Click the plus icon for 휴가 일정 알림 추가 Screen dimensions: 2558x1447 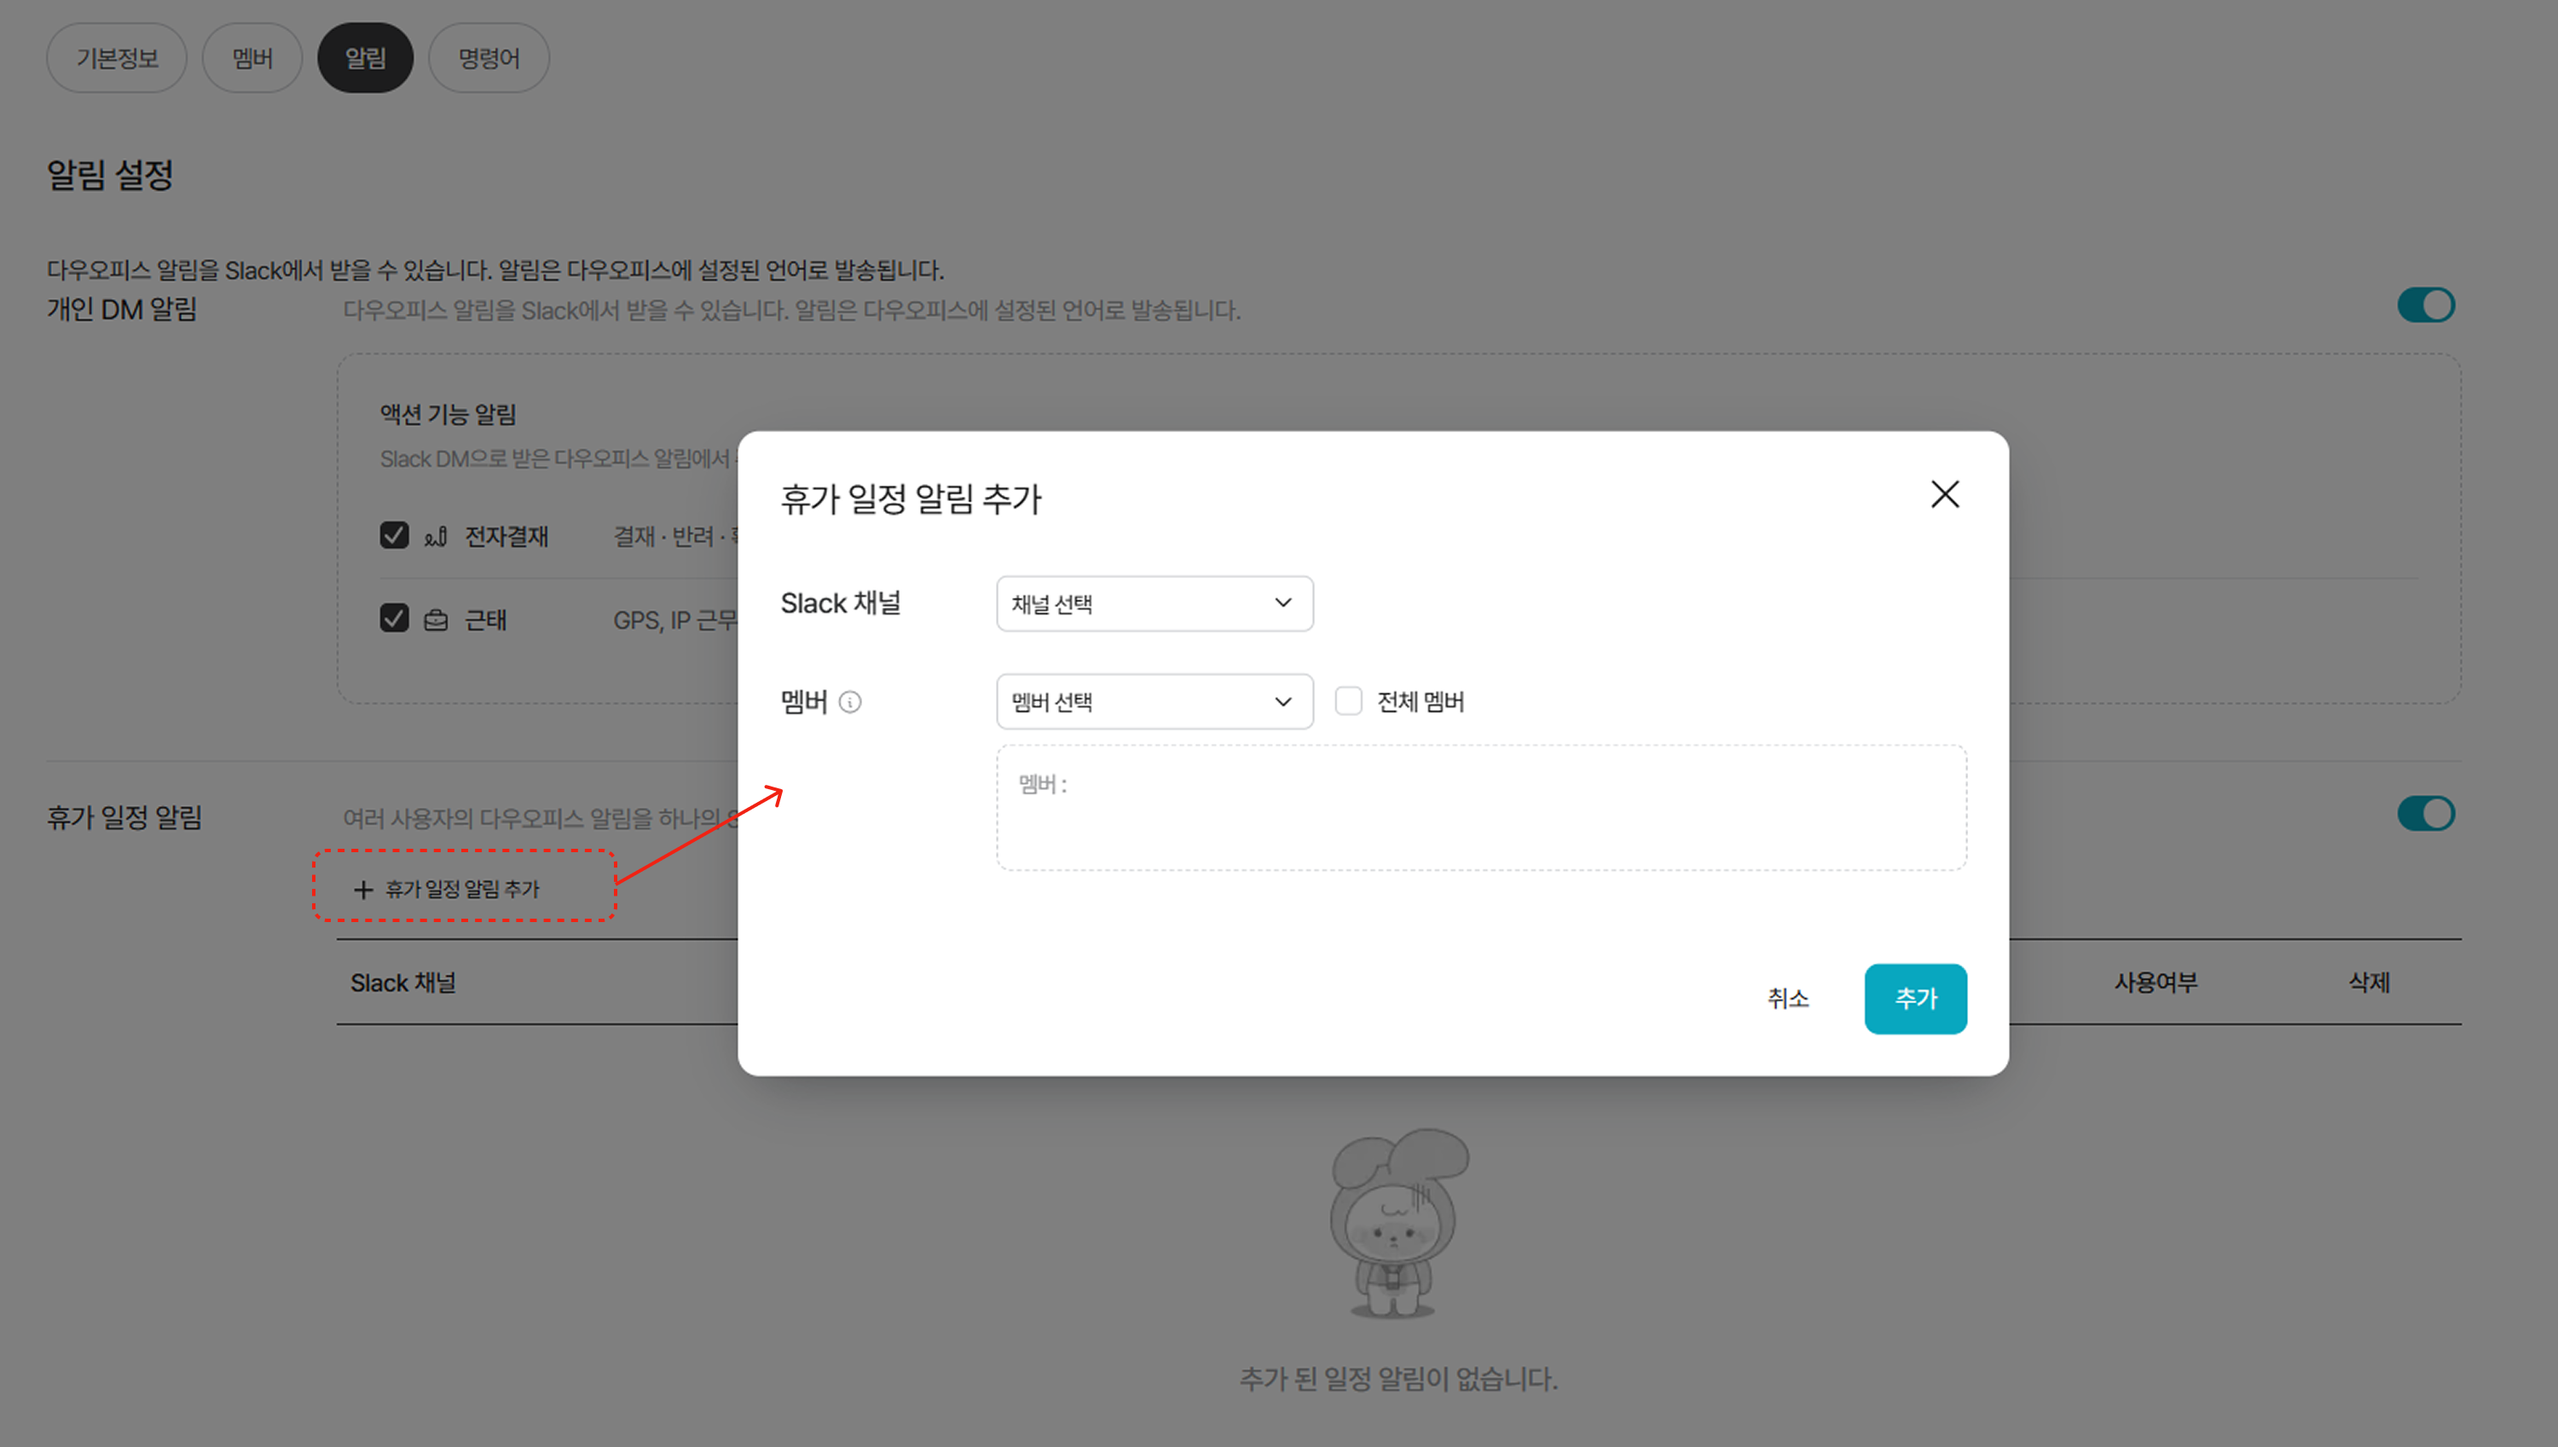[x=363, y=890]
